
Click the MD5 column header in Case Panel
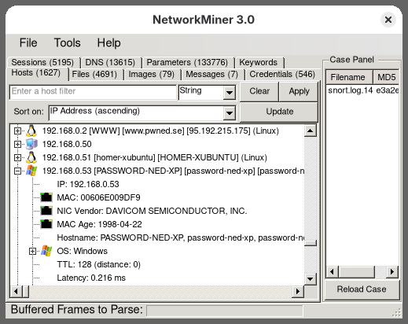(x=386, y=77)
